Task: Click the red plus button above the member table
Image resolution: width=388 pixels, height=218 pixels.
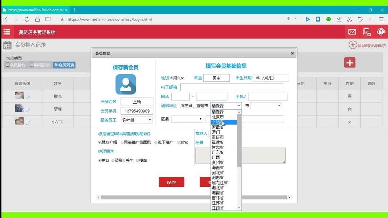Action: [x=349, y=62]
